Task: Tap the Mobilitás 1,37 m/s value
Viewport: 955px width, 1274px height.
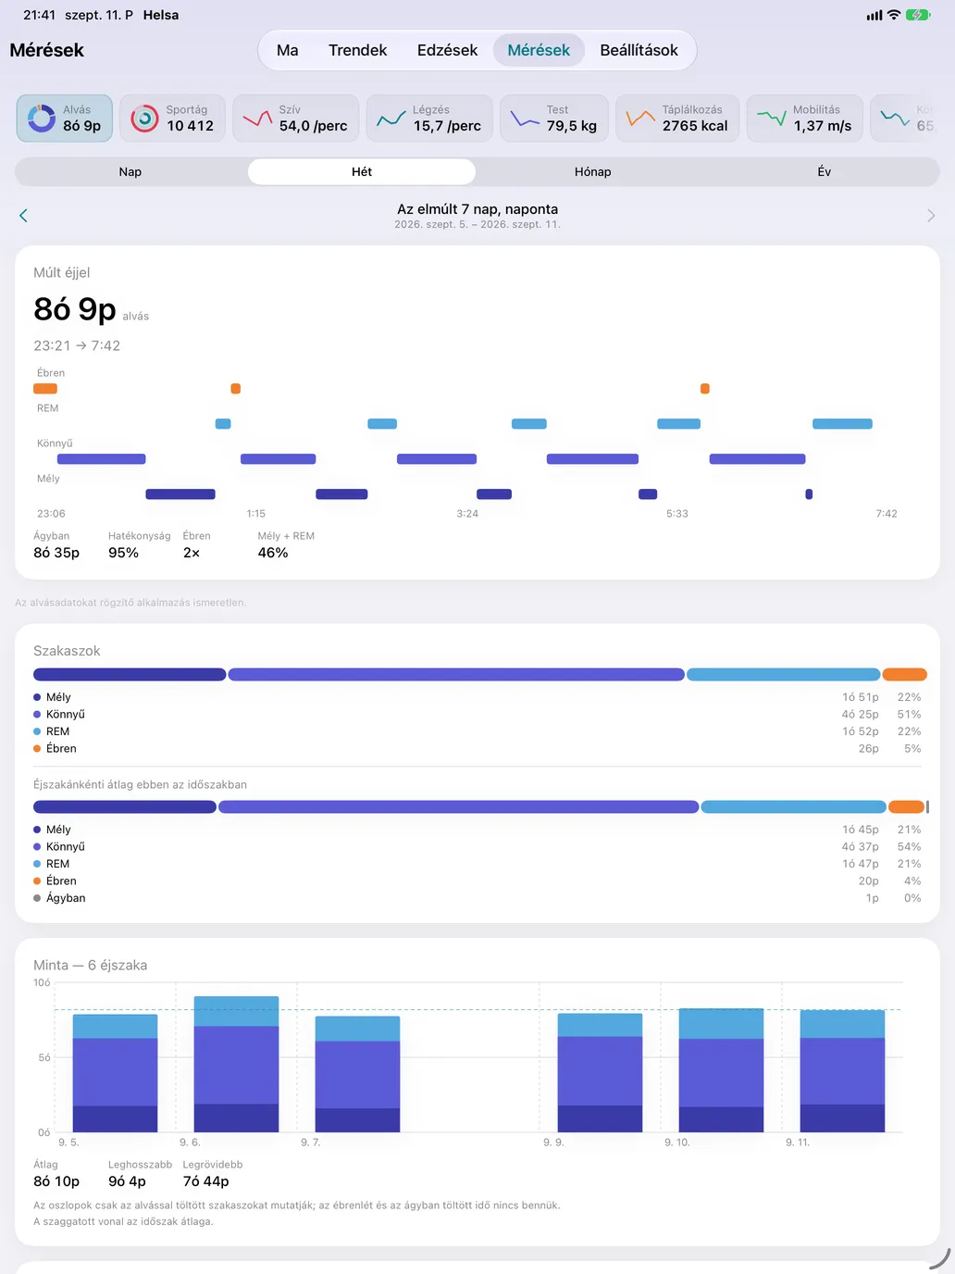Action: point(823,126)
